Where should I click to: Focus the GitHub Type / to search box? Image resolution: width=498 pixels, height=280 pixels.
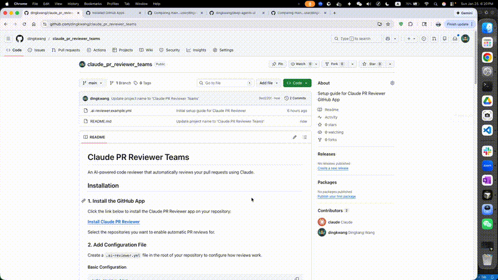tap(356, 39)
